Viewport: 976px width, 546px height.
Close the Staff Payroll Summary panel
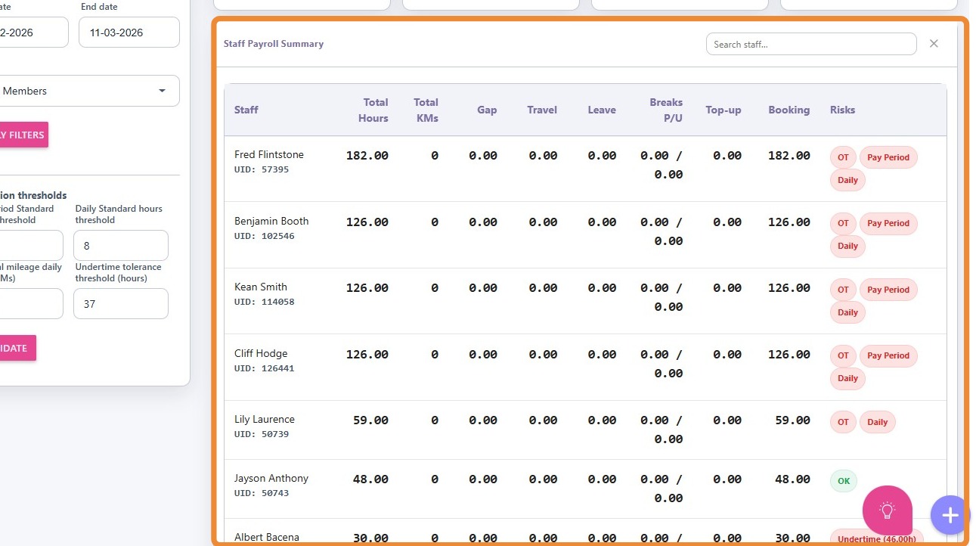tap(934, 44)
